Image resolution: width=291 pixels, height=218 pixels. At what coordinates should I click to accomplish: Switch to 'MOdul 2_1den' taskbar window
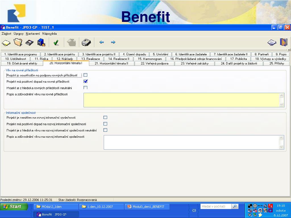point(56,207)
